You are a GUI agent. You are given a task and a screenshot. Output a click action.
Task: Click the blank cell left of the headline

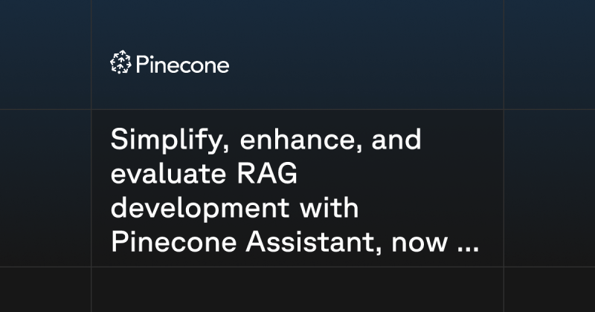tap(45, 188)
